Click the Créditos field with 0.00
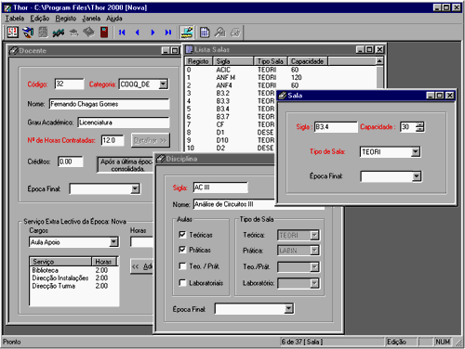 pos(71,162)
